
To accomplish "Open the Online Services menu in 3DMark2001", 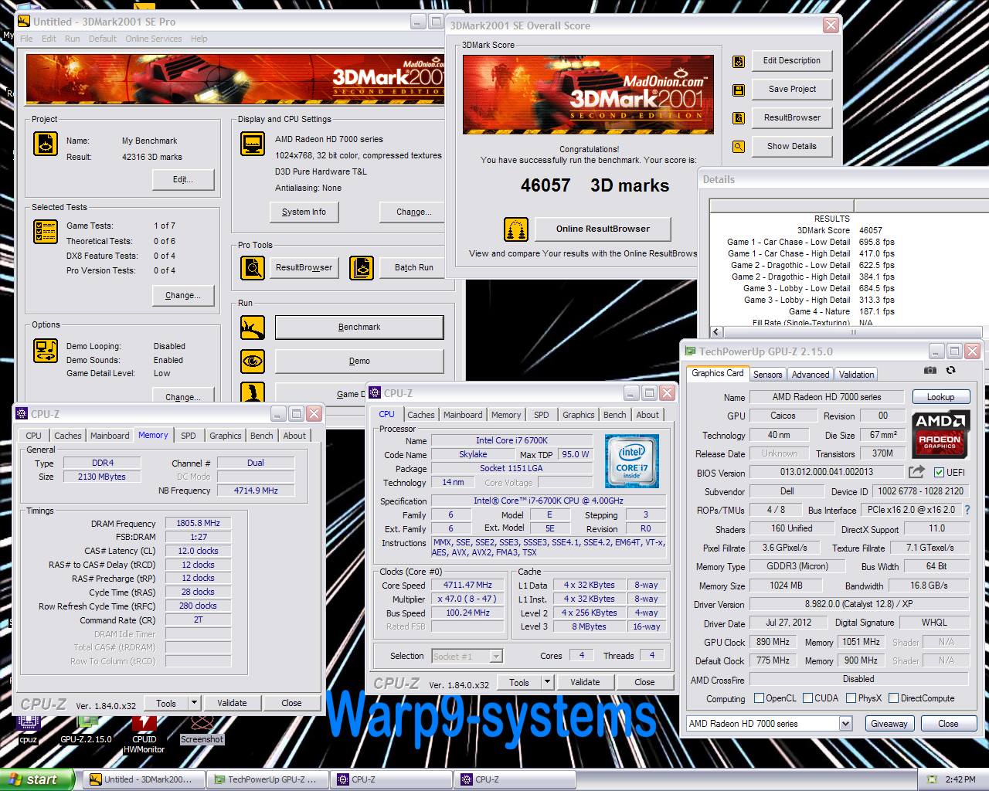I will pos(154,39).
